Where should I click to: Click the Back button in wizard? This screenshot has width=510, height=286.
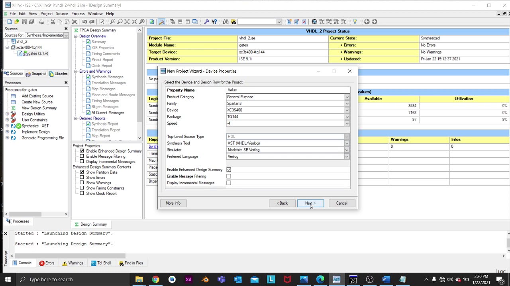282,203
